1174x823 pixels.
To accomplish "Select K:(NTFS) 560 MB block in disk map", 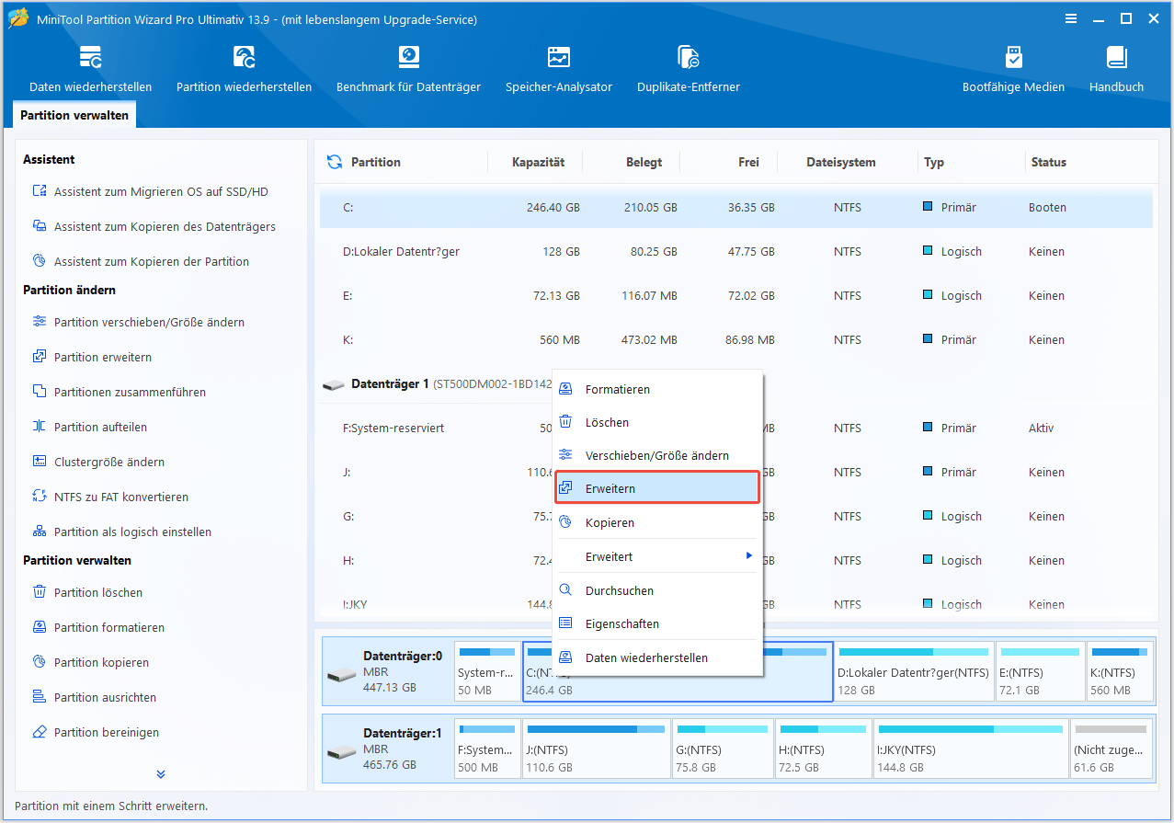I will pyautogui.click(x=1119, y=672).
